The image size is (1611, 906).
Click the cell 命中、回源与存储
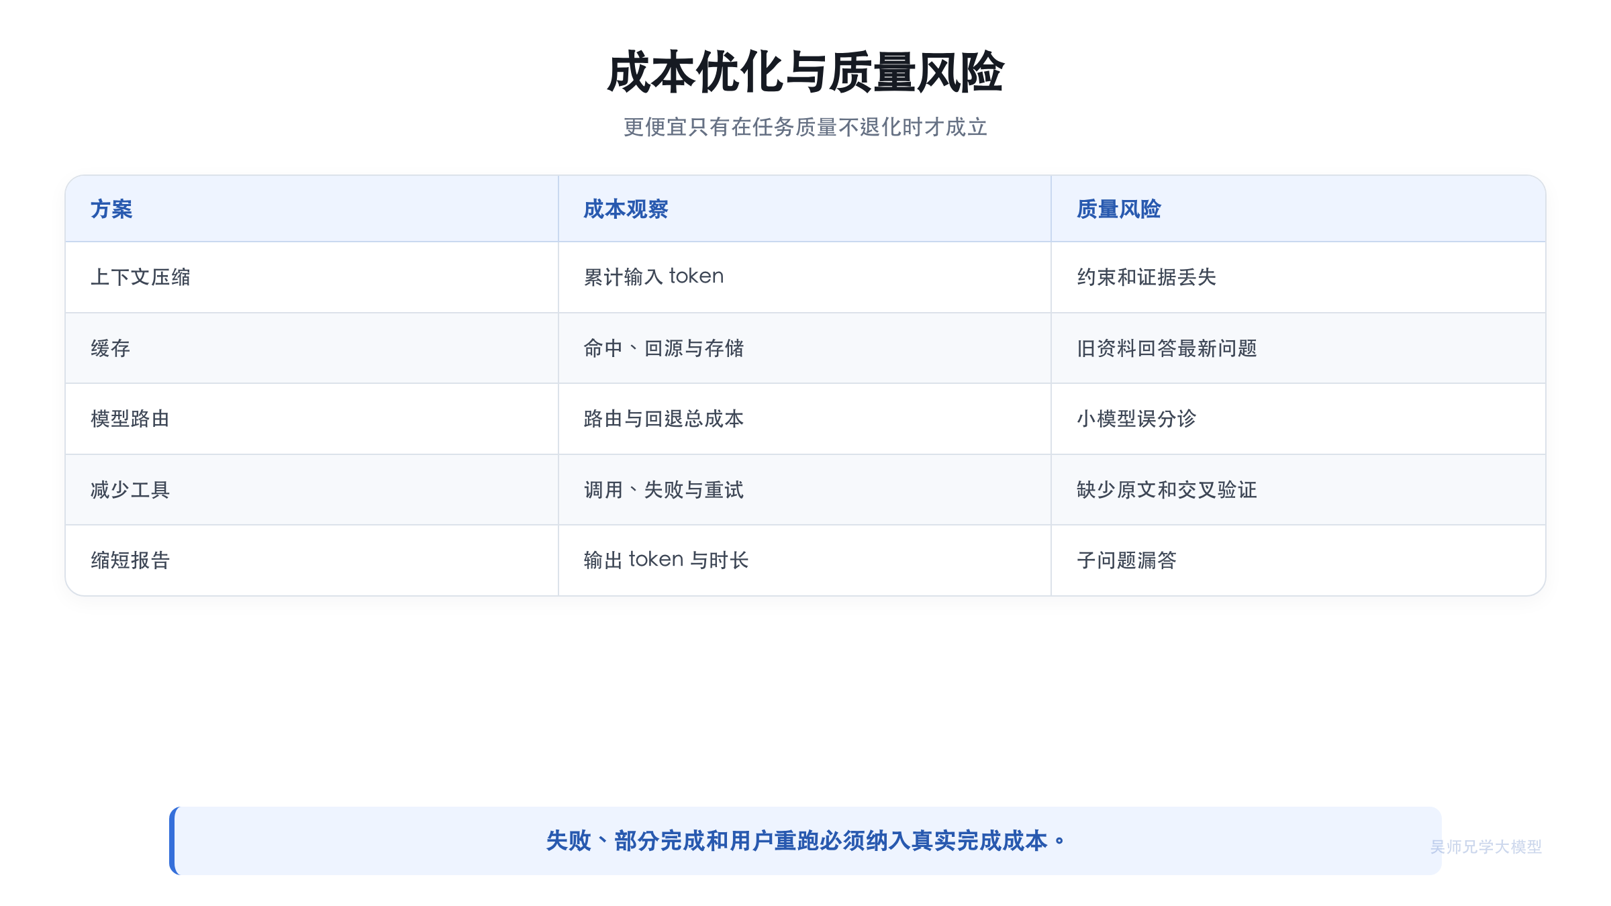point(804,348)
